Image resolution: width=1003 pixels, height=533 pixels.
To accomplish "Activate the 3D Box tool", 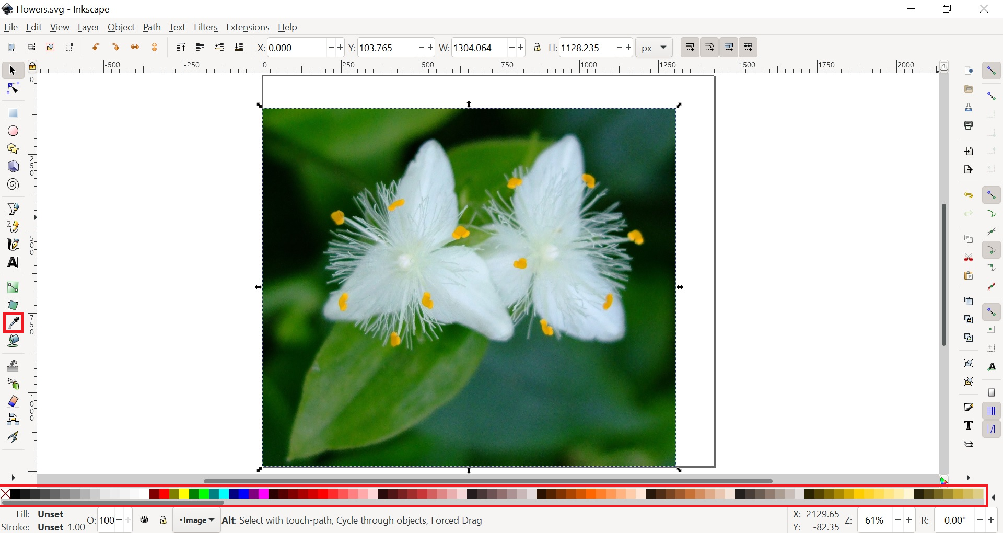I will [13, 166].
